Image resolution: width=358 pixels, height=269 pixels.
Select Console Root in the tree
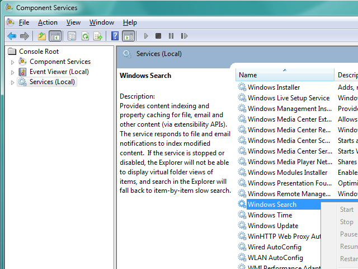click(x=39, y=52)
